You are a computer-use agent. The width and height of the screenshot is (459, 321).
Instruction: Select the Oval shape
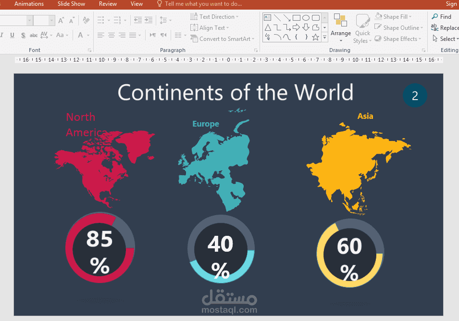(x=306, y=18)
